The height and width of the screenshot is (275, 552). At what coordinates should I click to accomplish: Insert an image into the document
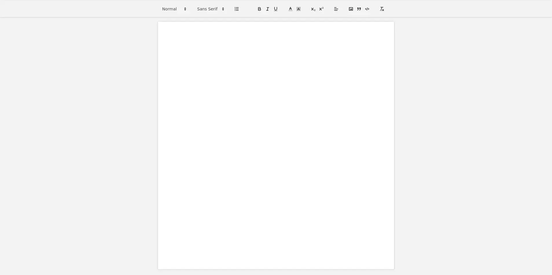pyautogui.click(x=351, y=9)
